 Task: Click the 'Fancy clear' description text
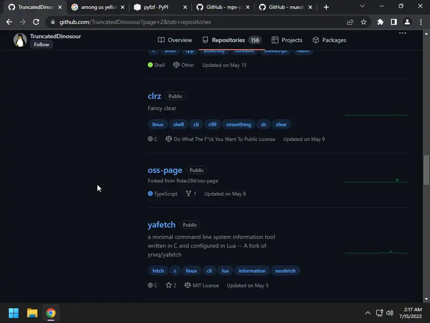click(162, 108)
